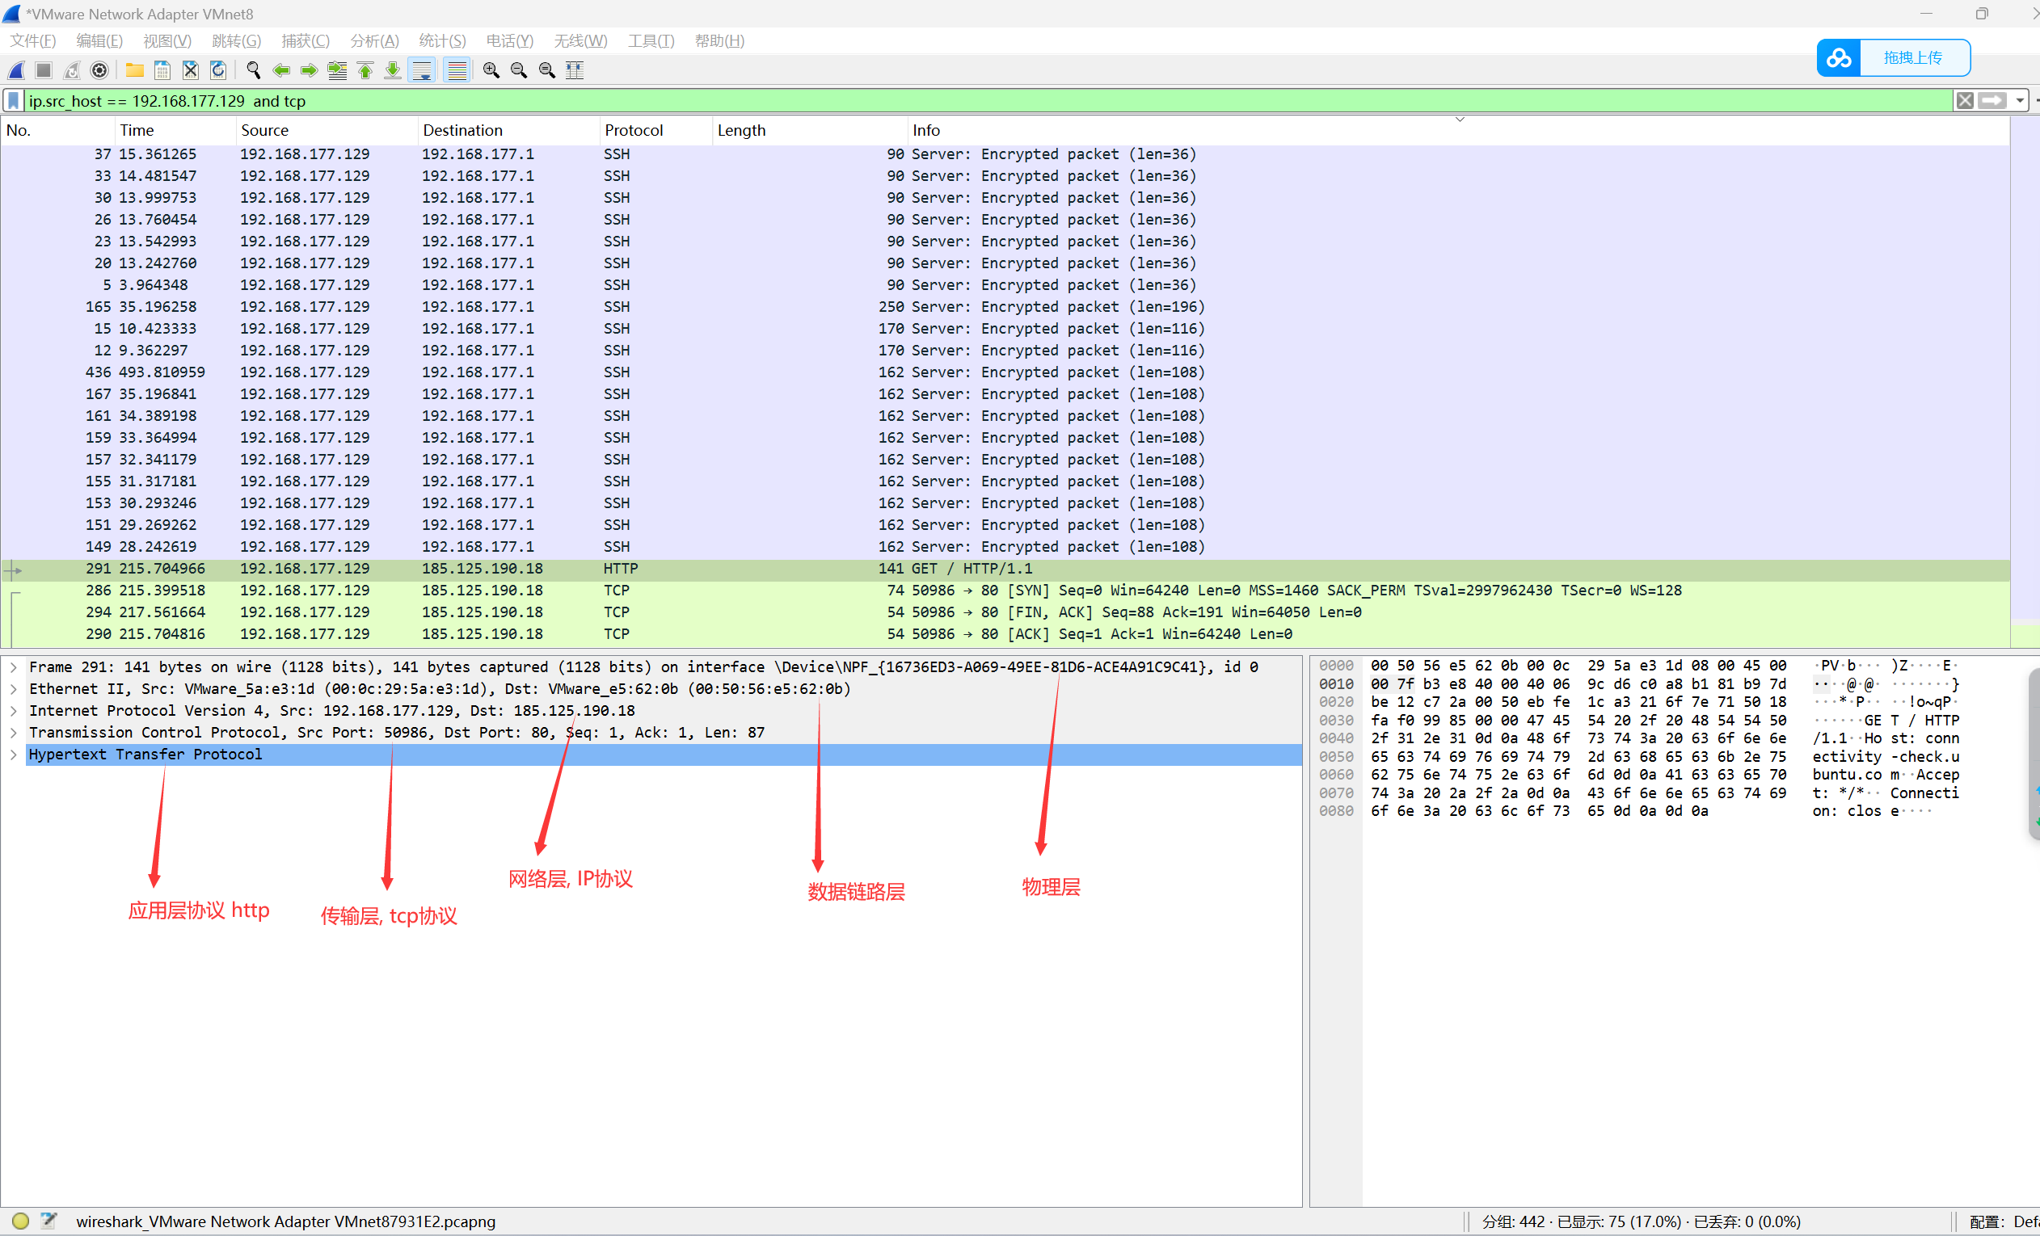Toggle packet list colorization
The image size is (2040, 1236).
(x=457, y=70)
